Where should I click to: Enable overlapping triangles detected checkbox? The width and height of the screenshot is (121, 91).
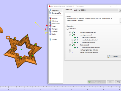70,50
